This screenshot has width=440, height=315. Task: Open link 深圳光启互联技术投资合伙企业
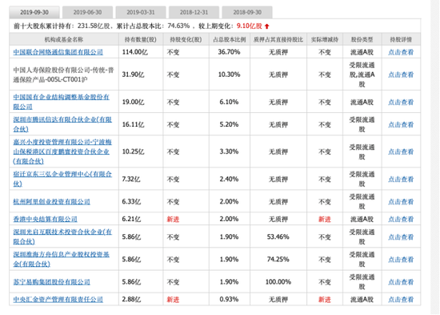point(62,236)
